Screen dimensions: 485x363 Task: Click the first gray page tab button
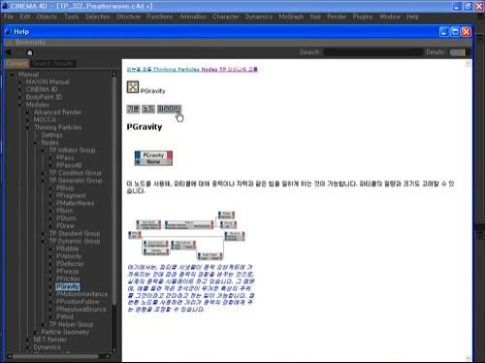pyautogui.click(x=133, y=109)
